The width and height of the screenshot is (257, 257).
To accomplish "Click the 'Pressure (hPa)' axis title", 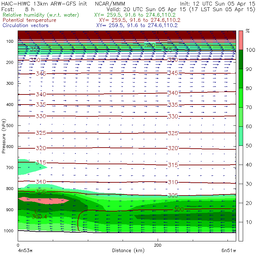I will point(3,136).
